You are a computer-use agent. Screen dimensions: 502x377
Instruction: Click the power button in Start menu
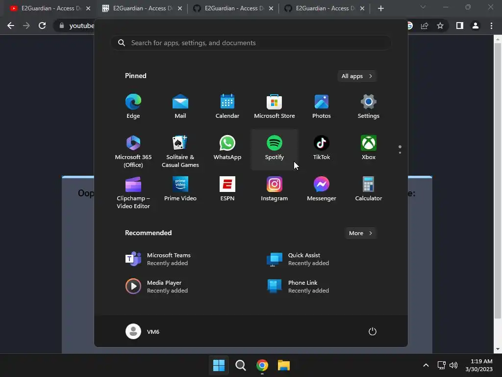point(373,331)
